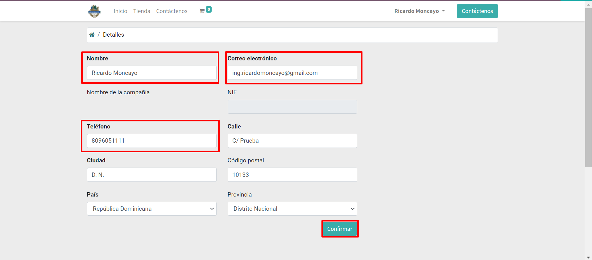592x260 pixels.
Task: Click the website logo in the header
Action: click(x=94, y=11)
